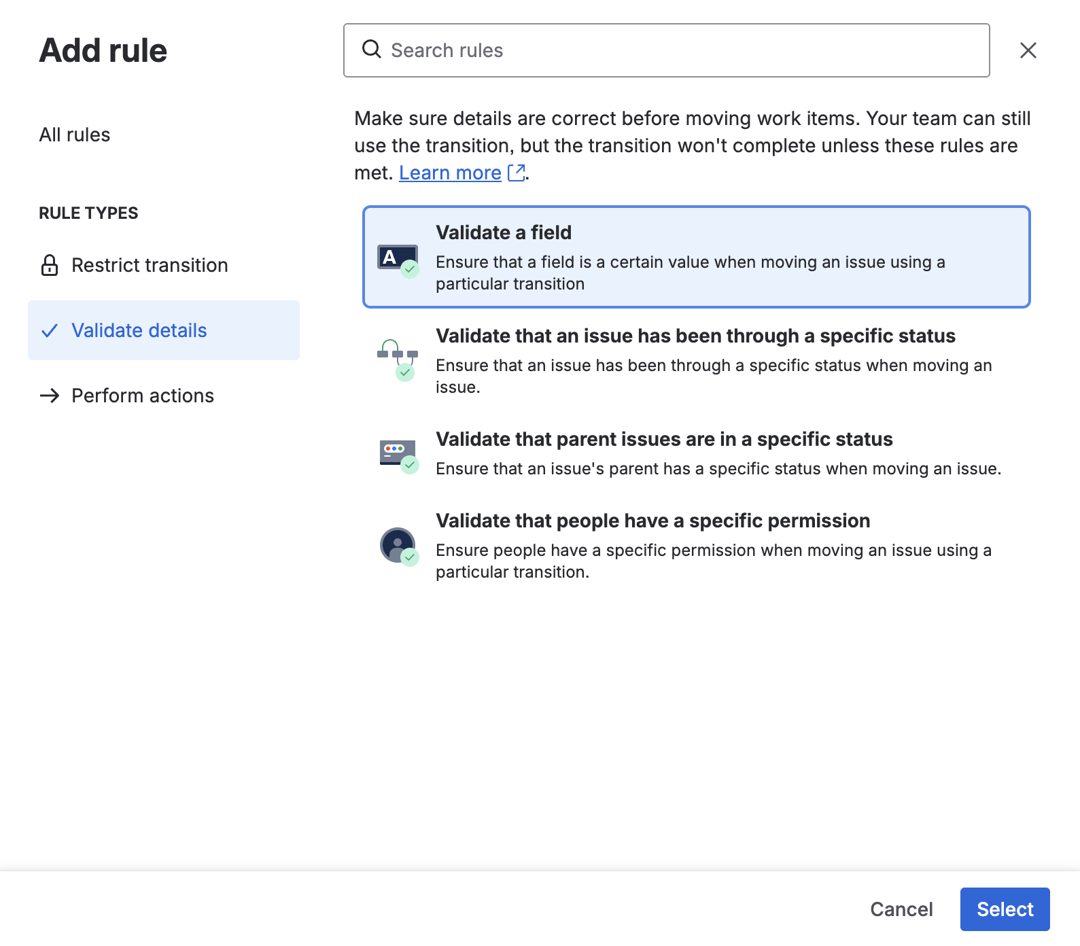Viewport: 1080px width, 946px height.
Task: Click the arrow icon beside Perform actions
Action: [50, 396]
